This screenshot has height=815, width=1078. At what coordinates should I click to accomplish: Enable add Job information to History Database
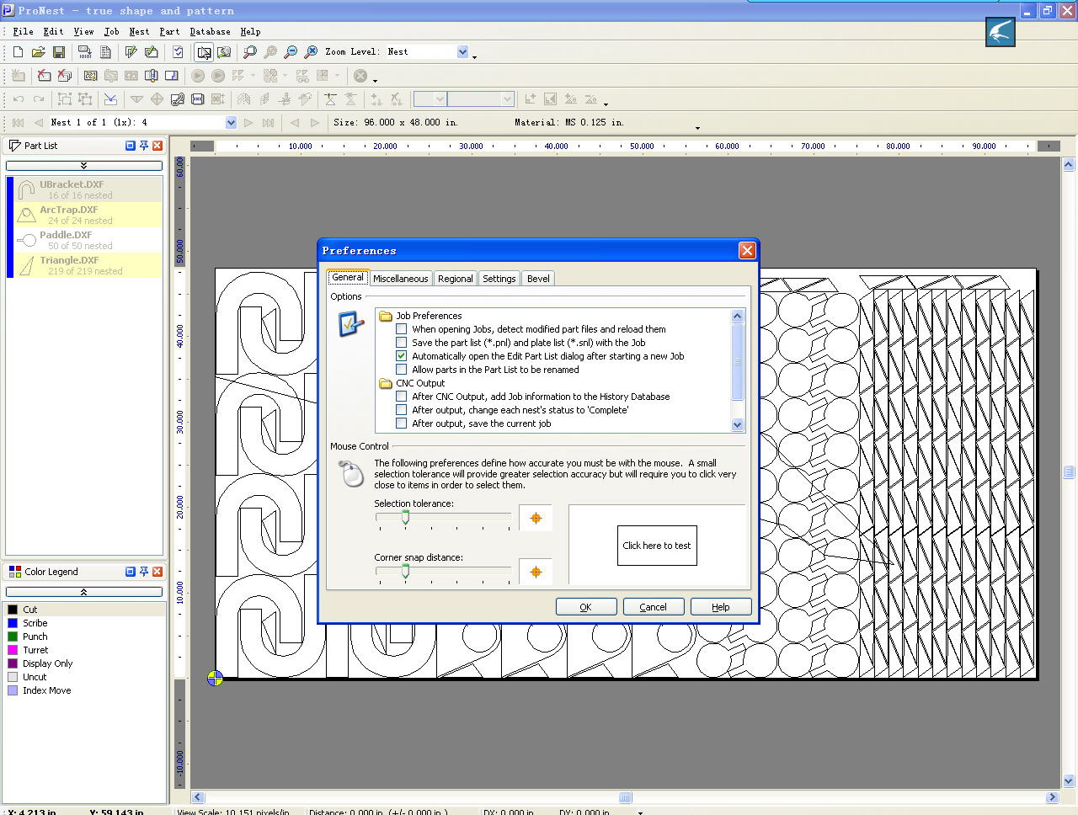pos(402,397)
